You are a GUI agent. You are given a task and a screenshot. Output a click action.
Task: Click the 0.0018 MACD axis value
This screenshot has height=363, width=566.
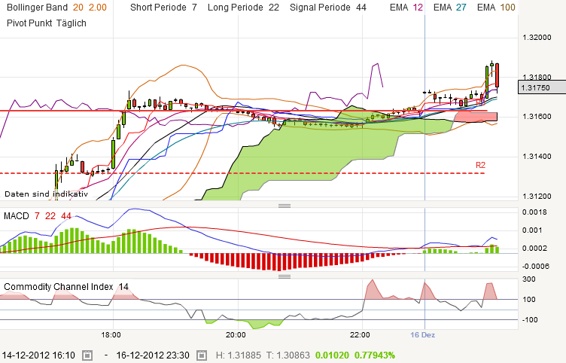pyautogui.click(x=534, y=212)
